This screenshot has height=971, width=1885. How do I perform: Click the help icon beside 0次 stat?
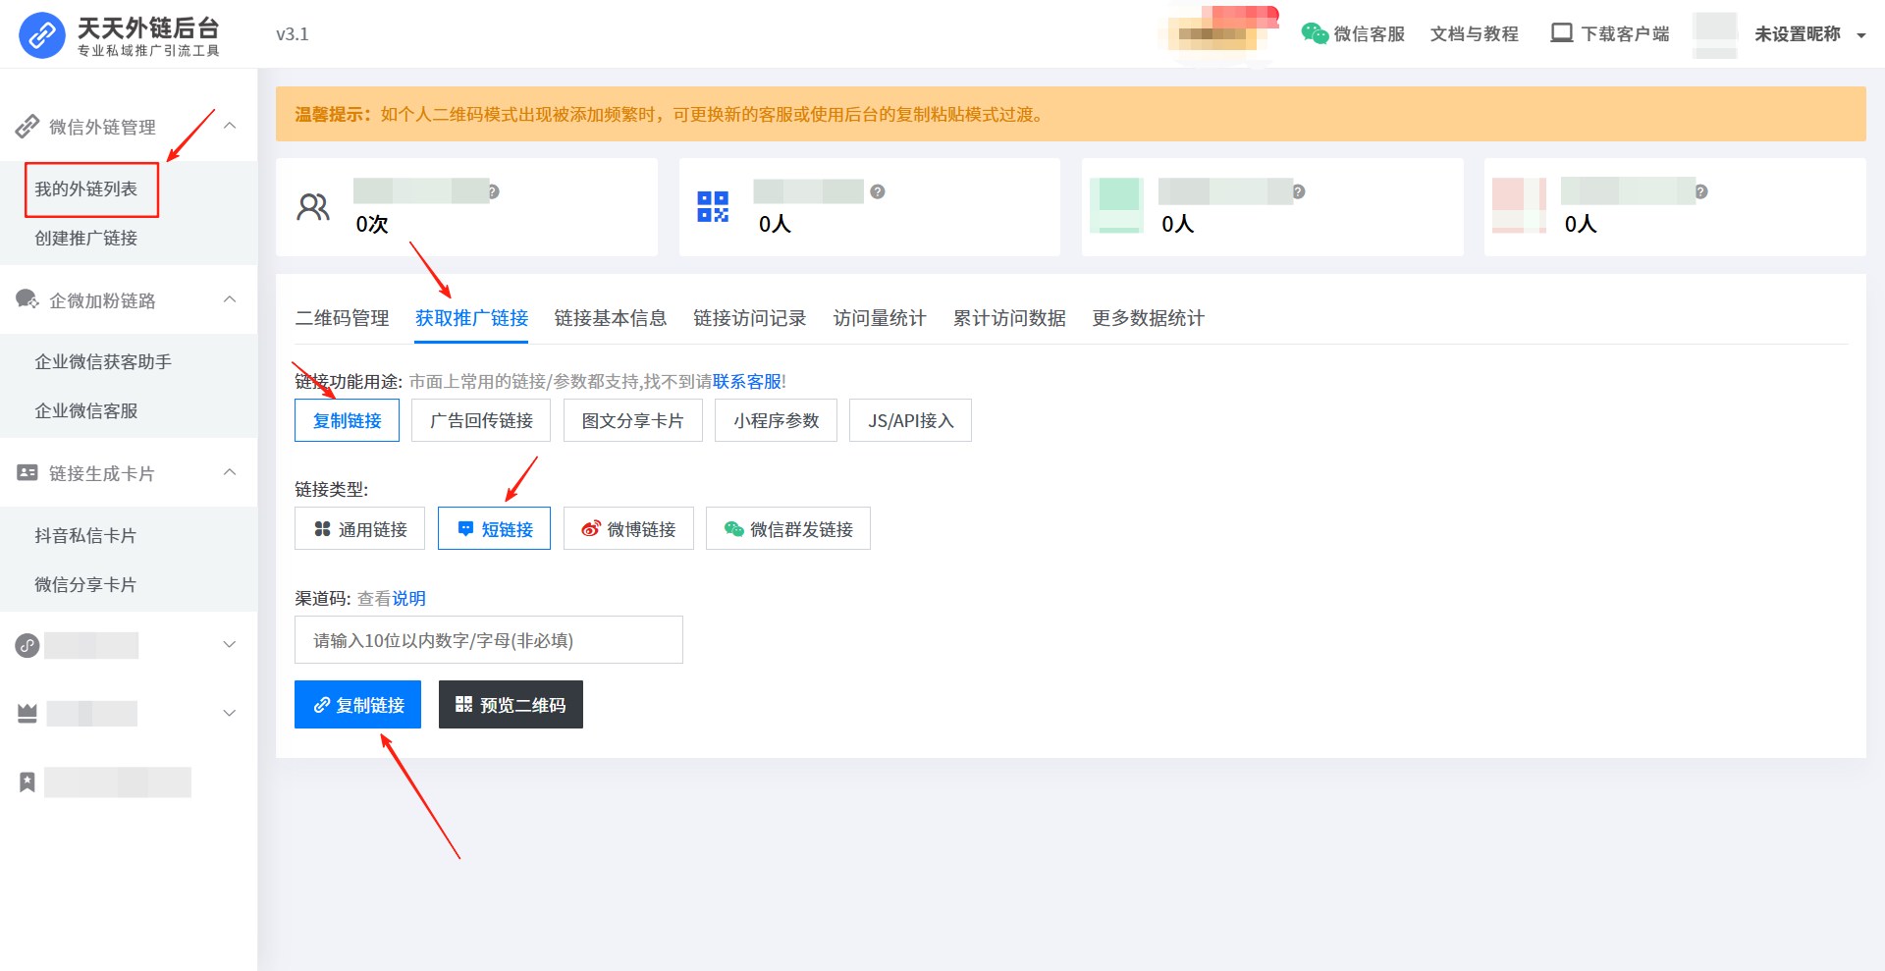(x=494, y=191)
